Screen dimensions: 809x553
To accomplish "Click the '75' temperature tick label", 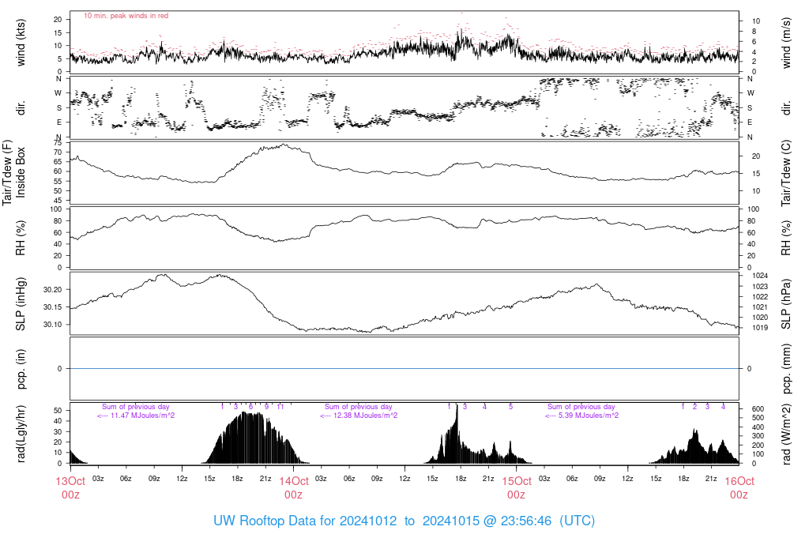I will coord(58,143).
